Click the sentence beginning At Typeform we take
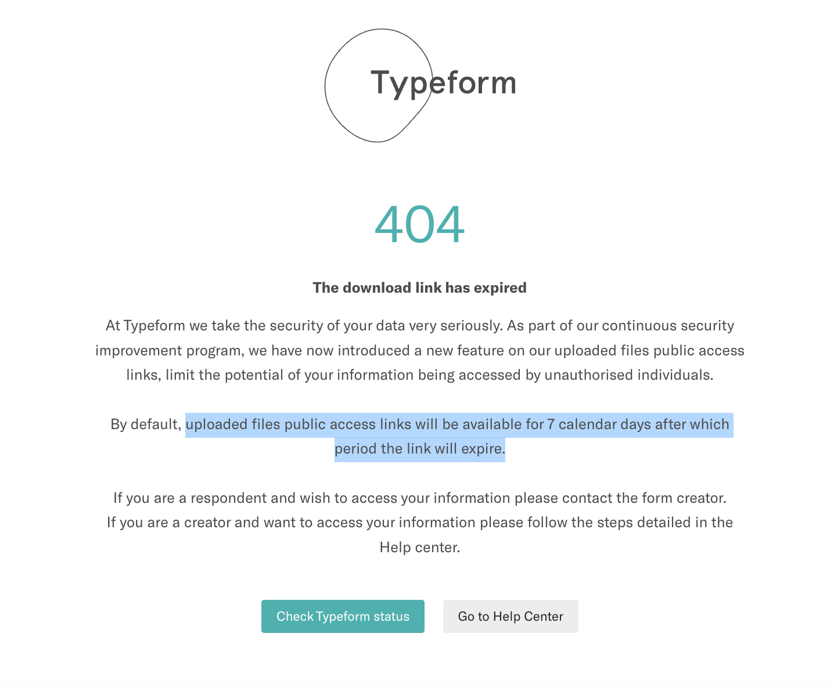834x691 pixels. [x=304, y=326]
